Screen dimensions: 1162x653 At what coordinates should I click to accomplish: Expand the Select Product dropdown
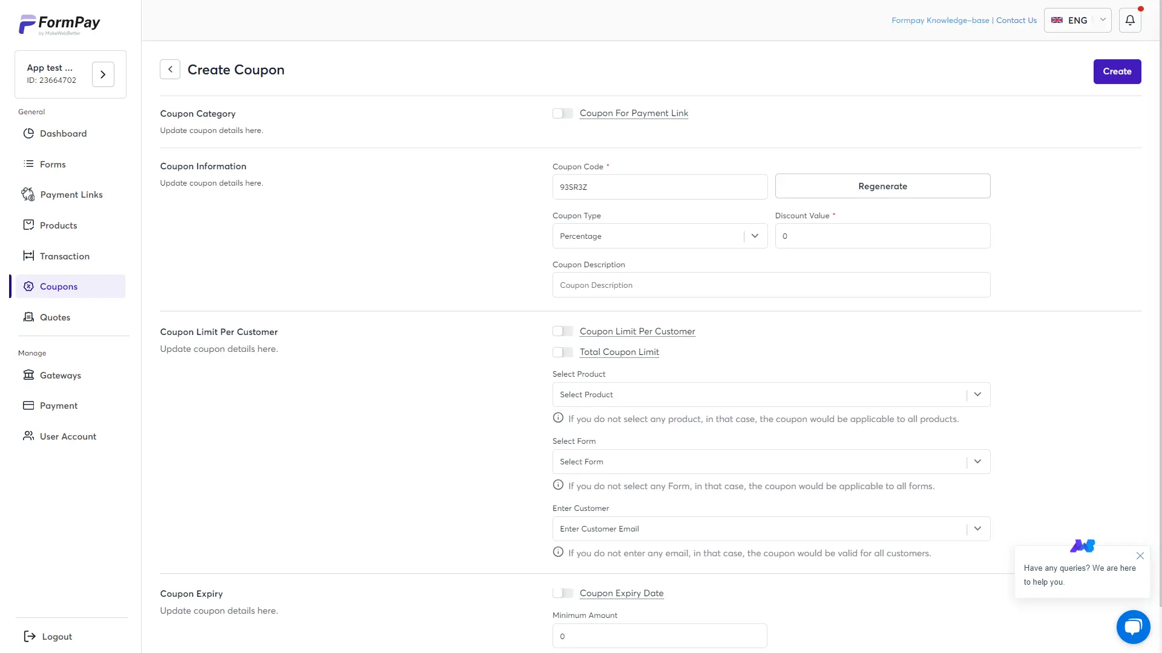770,394
